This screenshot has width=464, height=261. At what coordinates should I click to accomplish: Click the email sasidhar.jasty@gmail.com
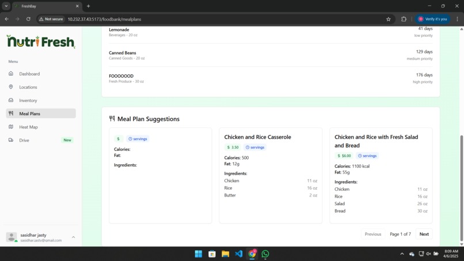pos(41,240)
